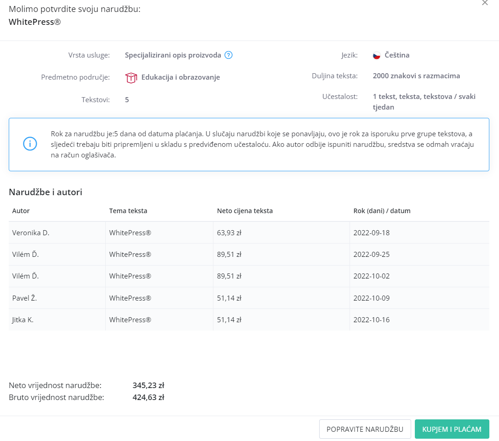
Task: Select the Vilém Ď. row dated 2022-10-02
Action: point(249,276)
